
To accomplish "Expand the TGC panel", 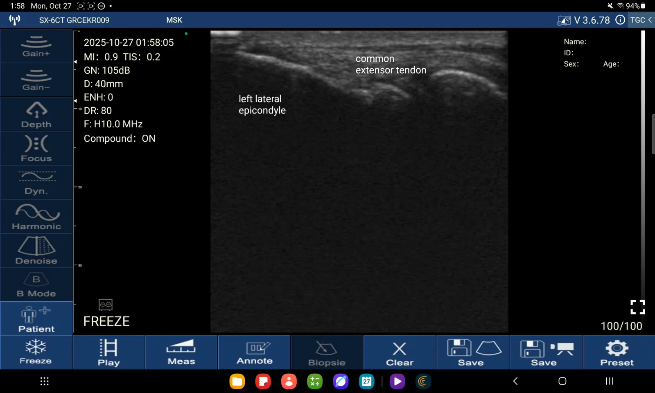I will coord(641,20).
